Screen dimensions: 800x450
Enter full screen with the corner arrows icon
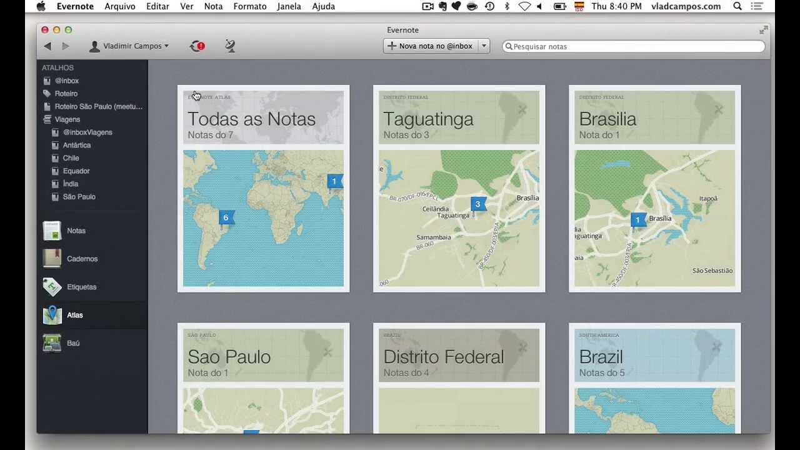[763, 30]
